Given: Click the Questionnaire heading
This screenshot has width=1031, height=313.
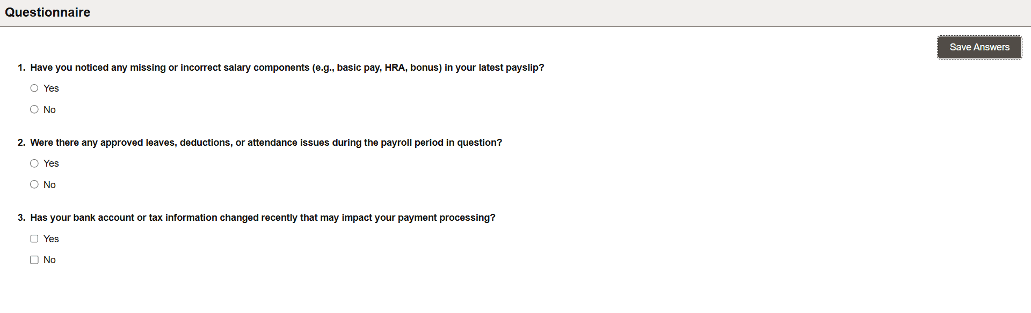Looking at the screenshot, I should (x=47, y=12).
